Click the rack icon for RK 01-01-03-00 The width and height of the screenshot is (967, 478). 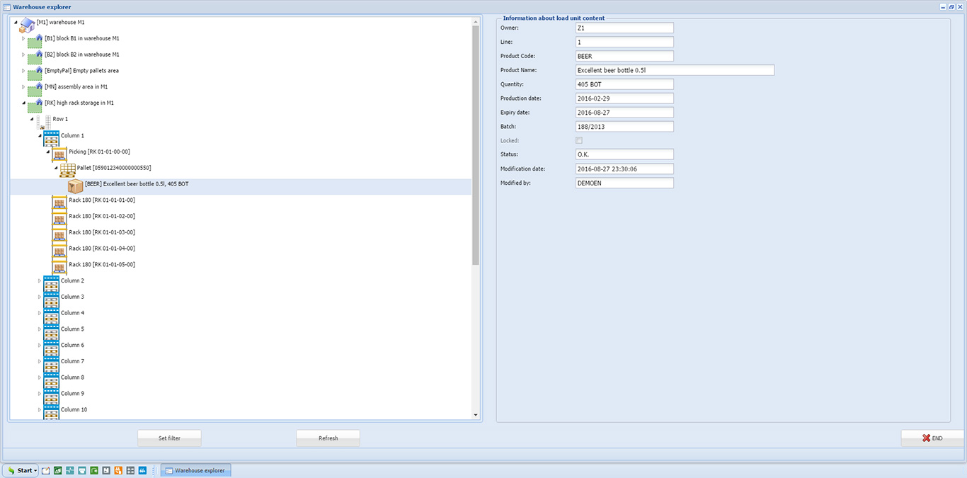coord(59,234)
